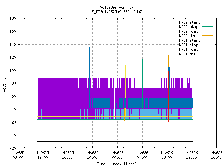Click the 80 y-axis tick label
223x167 pixels.
[x=14, y=83]
